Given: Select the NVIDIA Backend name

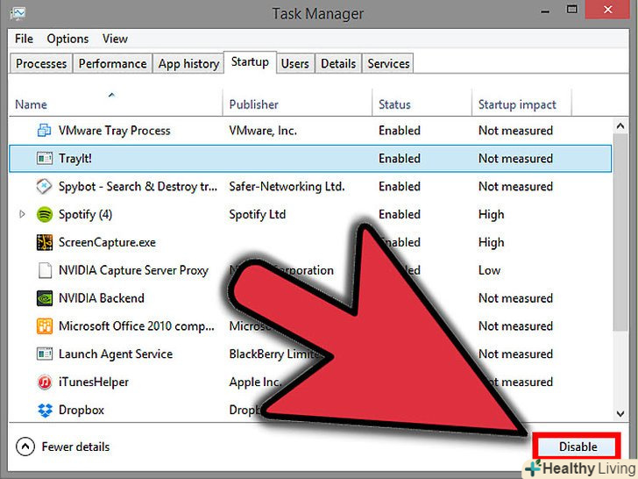Looking at the screenshot, I should point(102,298).
